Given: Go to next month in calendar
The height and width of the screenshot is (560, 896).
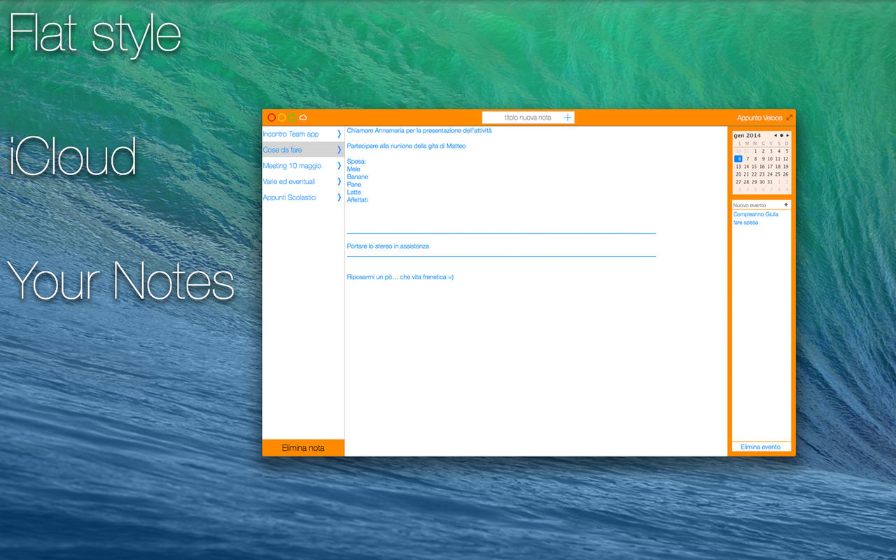Looking at the screenshot, I should coord(787,135).
